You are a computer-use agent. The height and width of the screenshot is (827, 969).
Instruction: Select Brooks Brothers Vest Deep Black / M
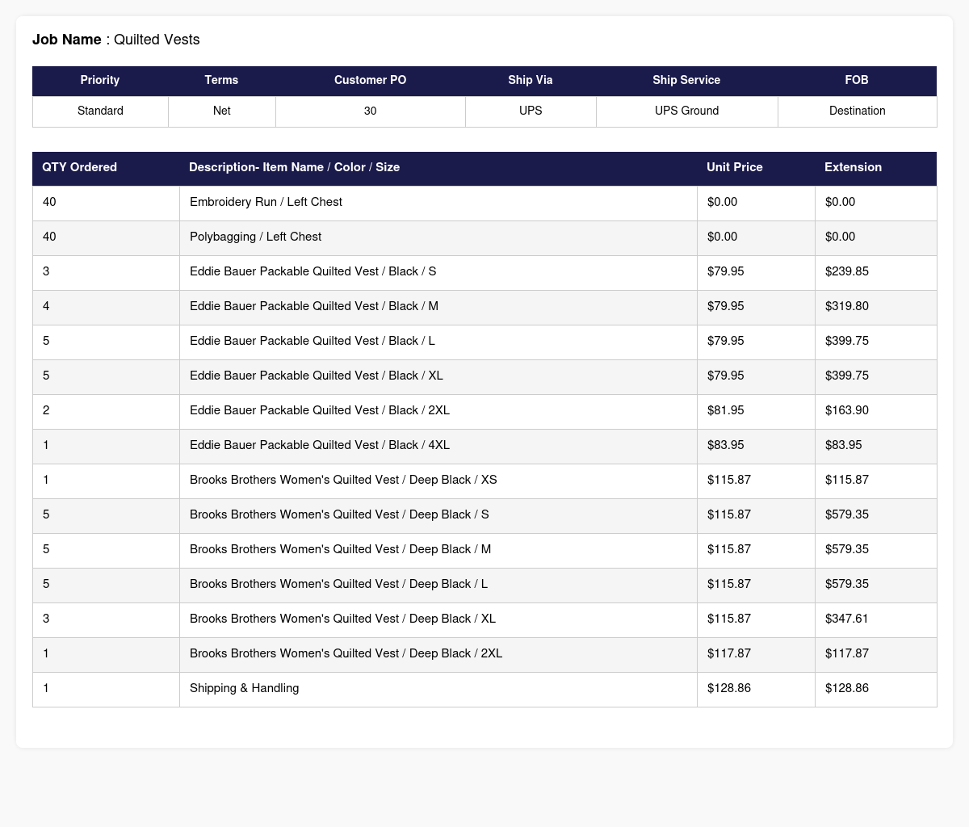[340, 549]
